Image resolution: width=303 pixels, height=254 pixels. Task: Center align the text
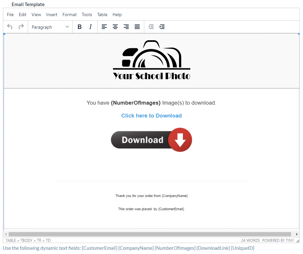pos(115,27)
